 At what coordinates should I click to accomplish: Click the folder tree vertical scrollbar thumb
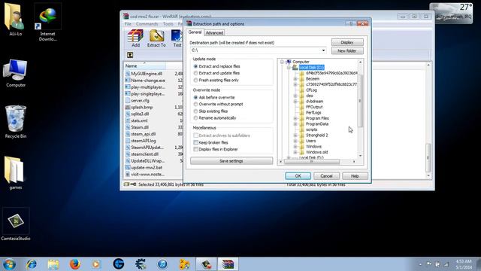click(x=360, y=101)
